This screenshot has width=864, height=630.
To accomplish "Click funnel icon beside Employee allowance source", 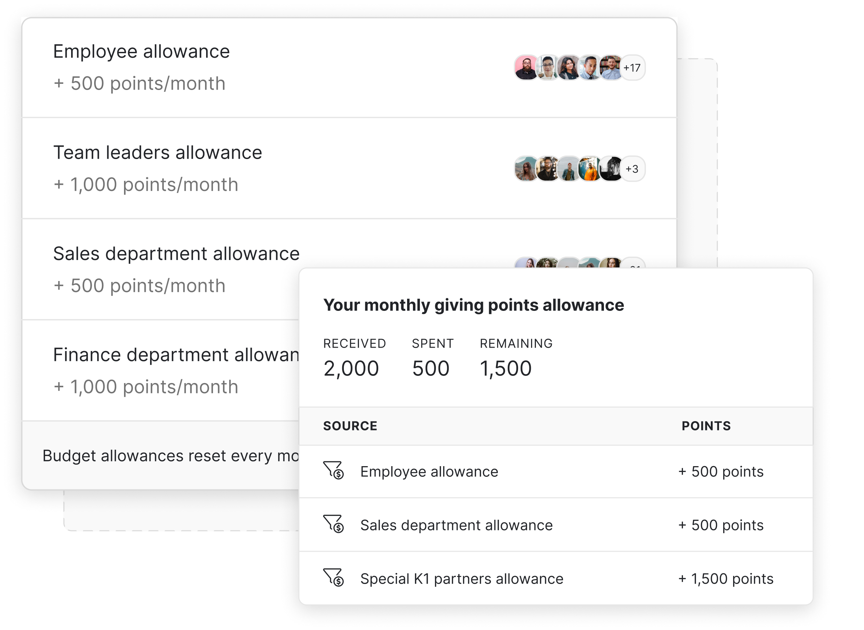I will click(x=333, y=470).
